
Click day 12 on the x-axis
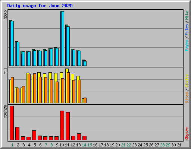coord(73,145)
